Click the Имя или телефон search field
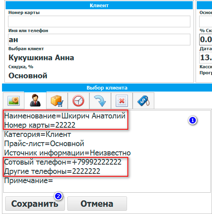 tap(99, 40)
